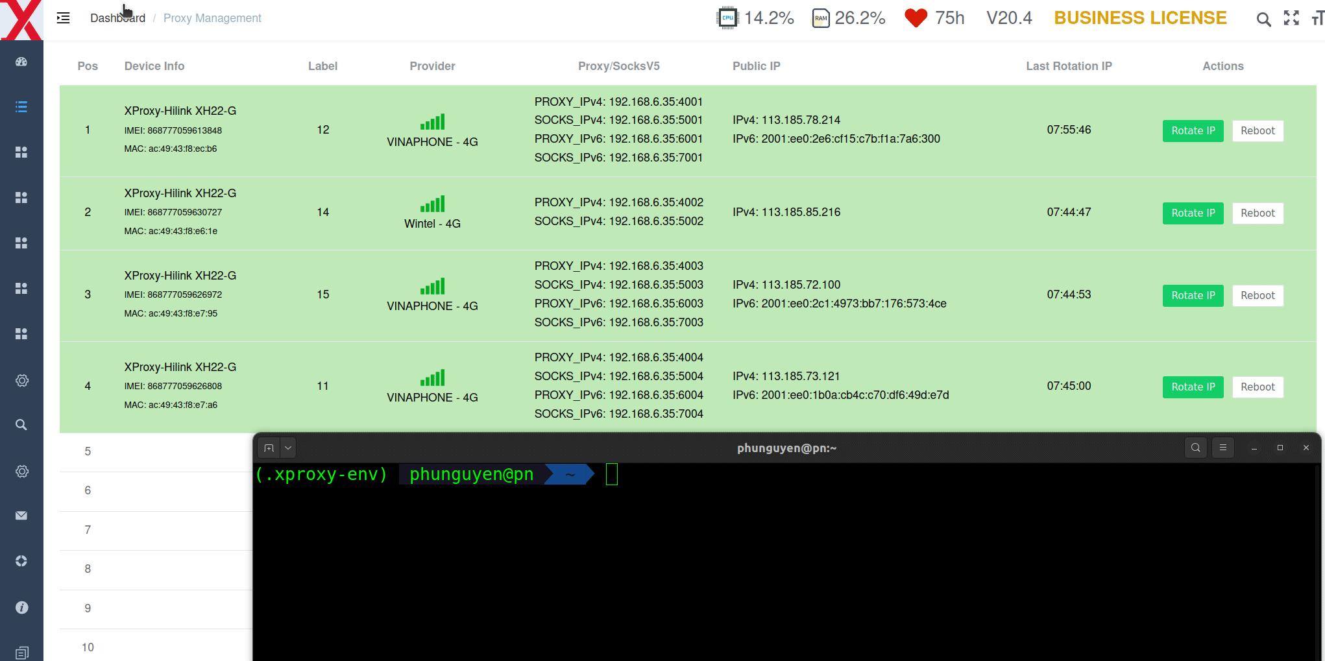Open the proxy list icon in sidebar
Screen dimensions: 1325x661
tap(21, 106)
